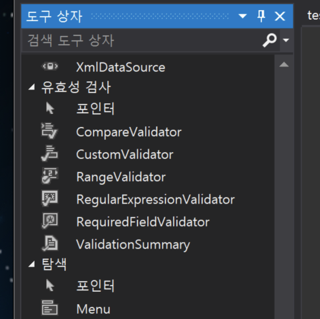
Task: Select the CompareValidator label
Action: pos(129,132)
